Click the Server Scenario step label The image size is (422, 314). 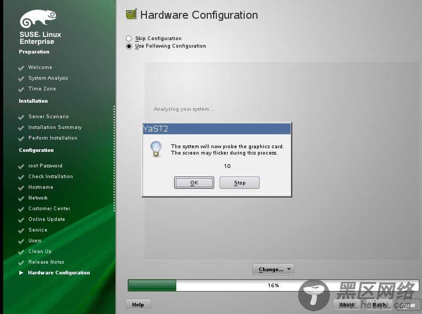click(x=49, y=117)
